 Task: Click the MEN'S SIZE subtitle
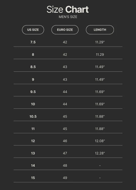68,17
